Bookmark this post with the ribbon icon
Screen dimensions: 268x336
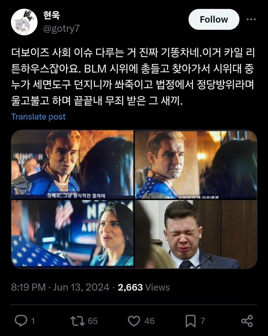coord(191,321)
